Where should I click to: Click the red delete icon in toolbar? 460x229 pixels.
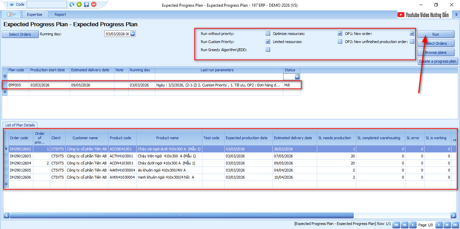pyautogui.click(x=94, y=4)
